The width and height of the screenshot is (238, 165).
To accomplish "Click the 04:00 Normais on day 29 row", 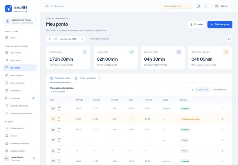I will coord(147,119).
